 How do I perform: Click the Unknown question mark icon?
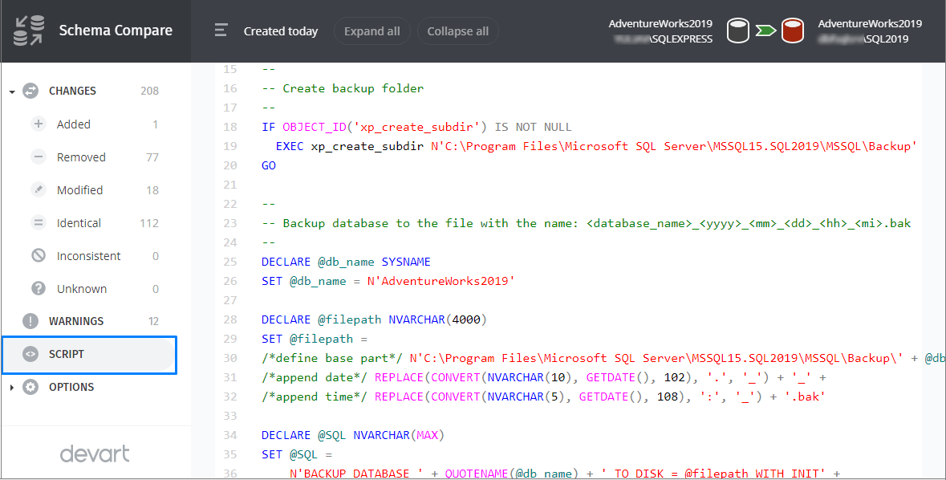coord(39,288)
